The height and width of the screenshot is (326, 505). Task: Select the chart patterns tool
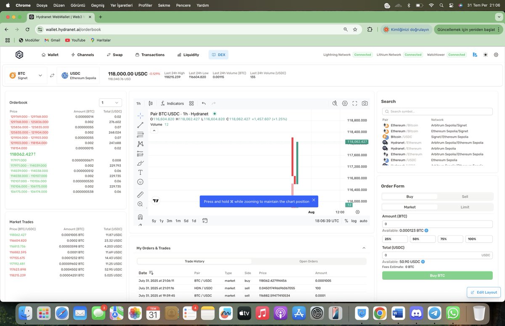click(x=140, y=144)
